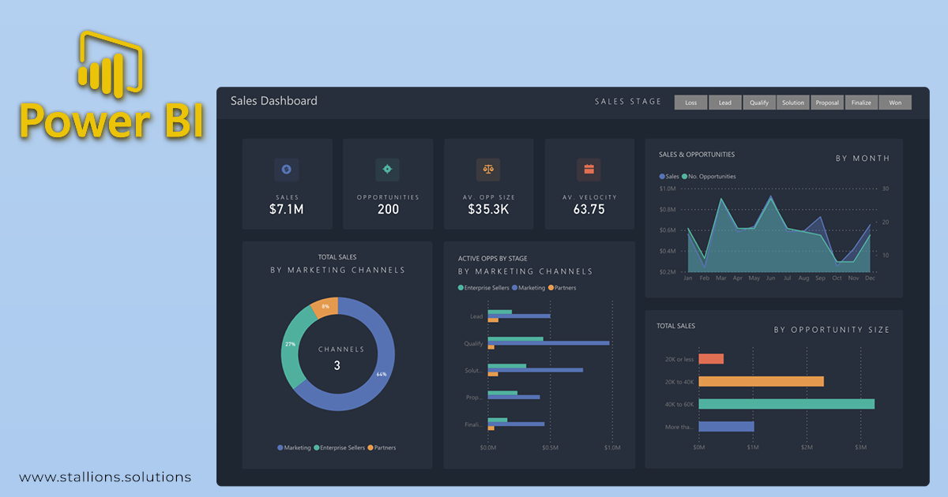Viewport: 948px width, 497px height.
Task: Click the 200 opportunities value
Action: tap(388, 209)
